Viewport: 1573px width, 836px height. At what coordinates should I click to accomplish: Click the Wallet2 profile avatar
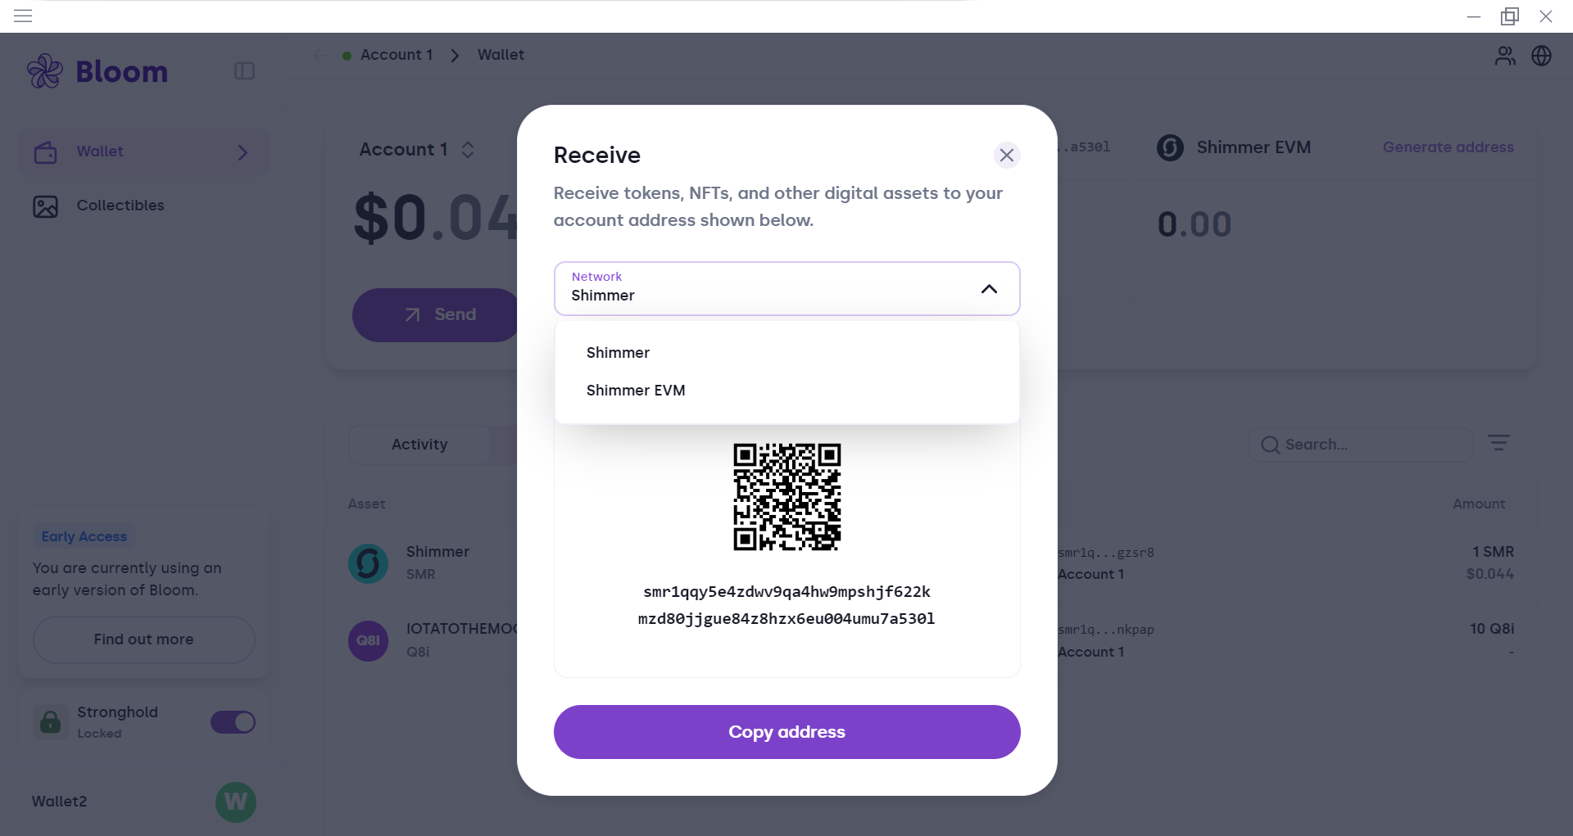(236, 802)
